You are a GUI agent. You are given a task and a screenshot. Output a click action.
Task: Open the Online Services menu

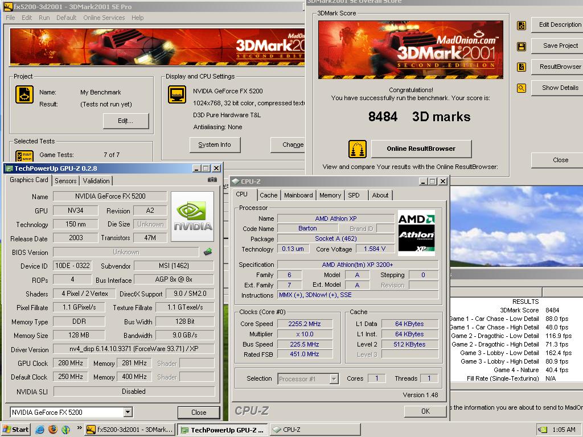tap(104, 18)
